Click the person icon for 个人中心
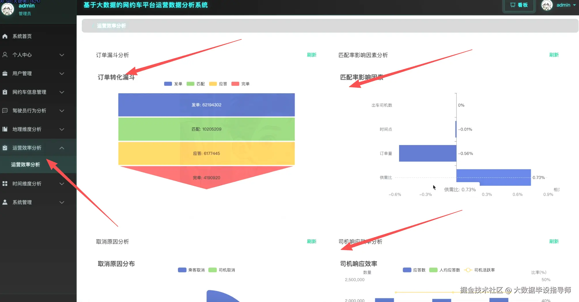 tap(5, 55)
